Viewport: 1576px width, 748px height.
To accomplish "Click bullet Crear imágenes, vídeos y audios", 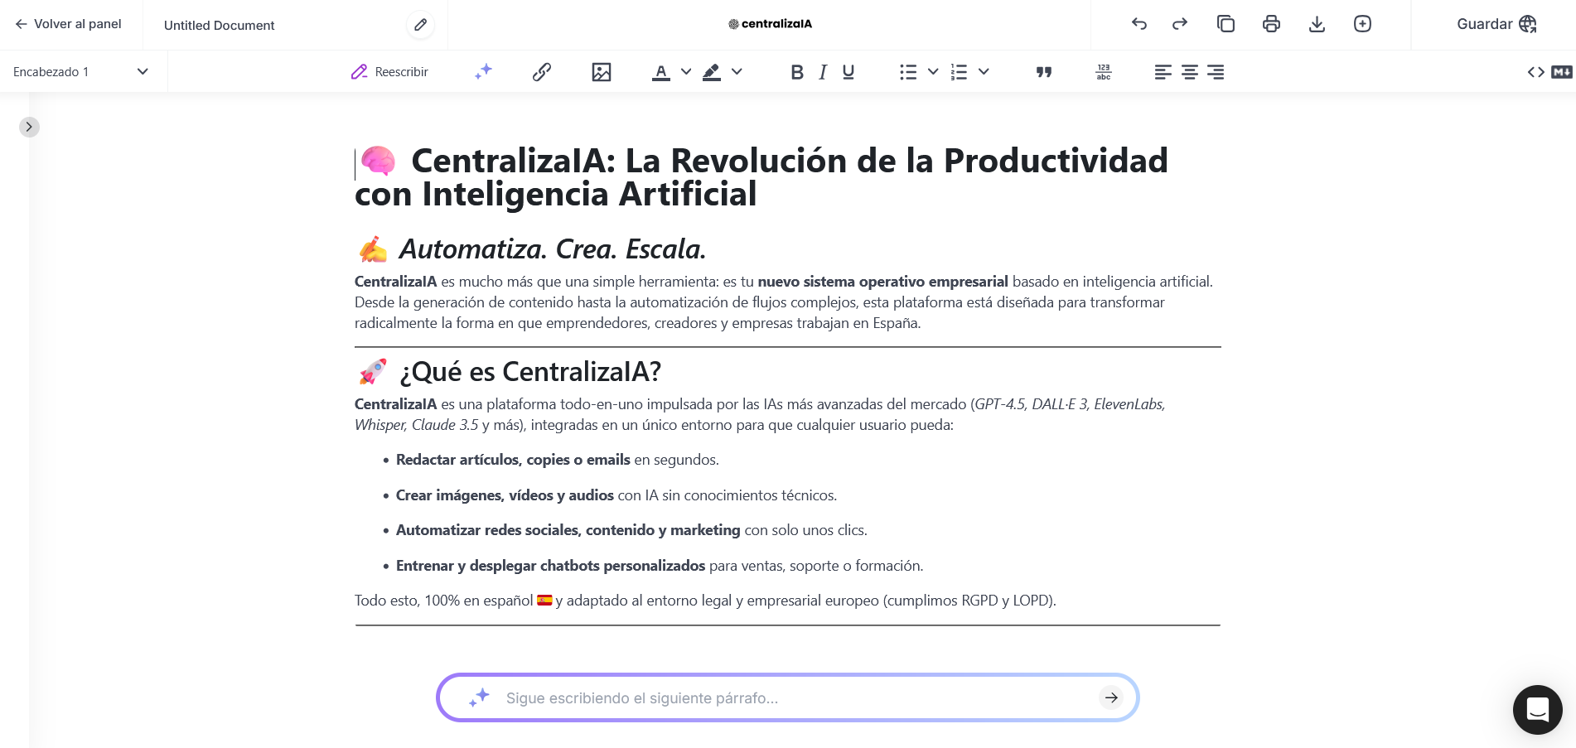I will tap(616, 495).
